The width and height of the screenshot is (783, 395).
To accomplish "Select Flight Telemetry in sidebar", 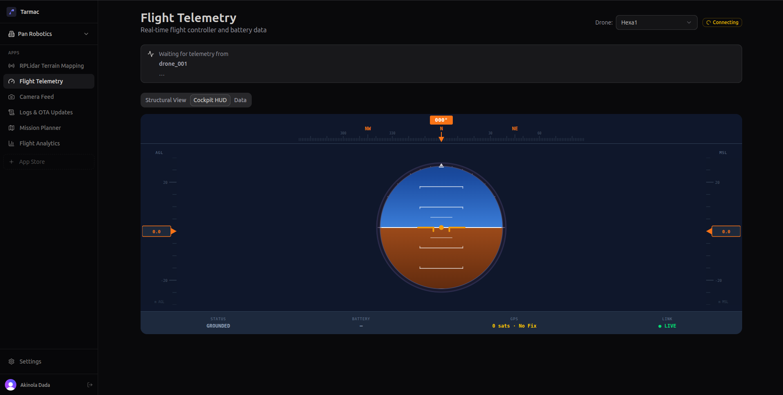I will coord(49,81).
